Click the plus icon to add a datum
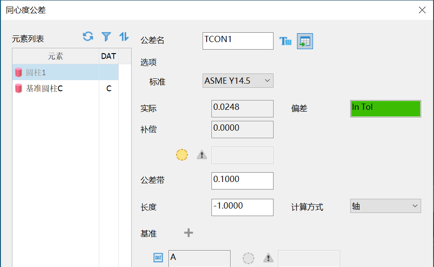Viewport: 434px width, 267px height. tap(188, 232)
